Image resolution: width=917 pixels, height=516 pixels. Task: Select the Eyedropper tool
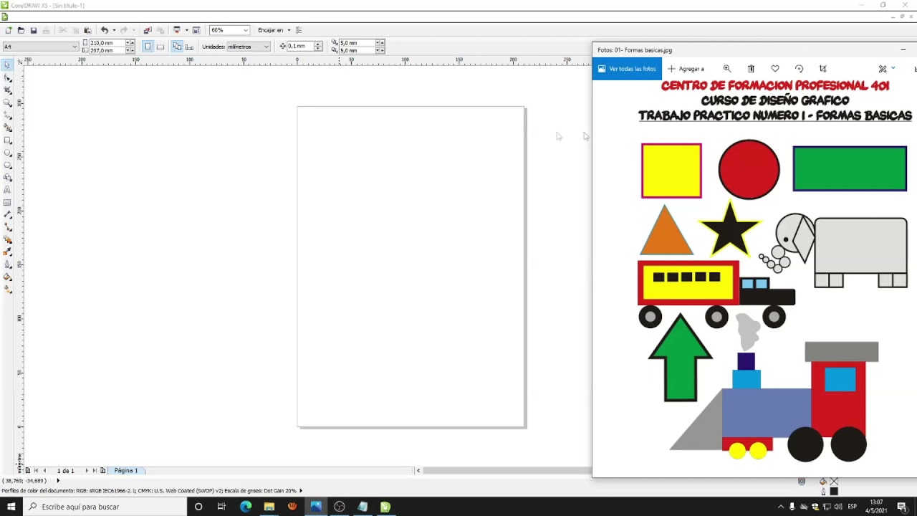(x=8, y=252)
